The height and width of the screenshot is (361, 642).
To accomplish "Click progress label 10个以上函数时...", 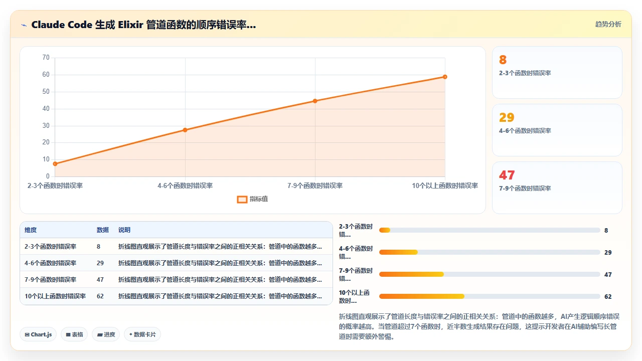I will (355, 296).
